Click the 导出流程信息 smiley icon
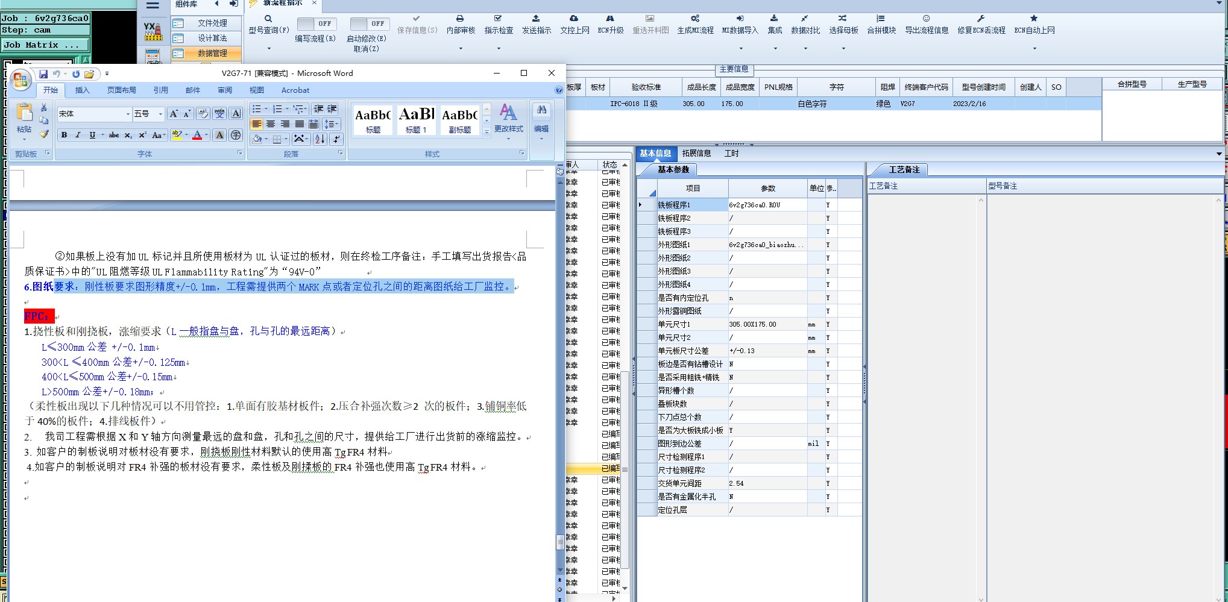Viewport: 1228px width, 602px height. 927,19
